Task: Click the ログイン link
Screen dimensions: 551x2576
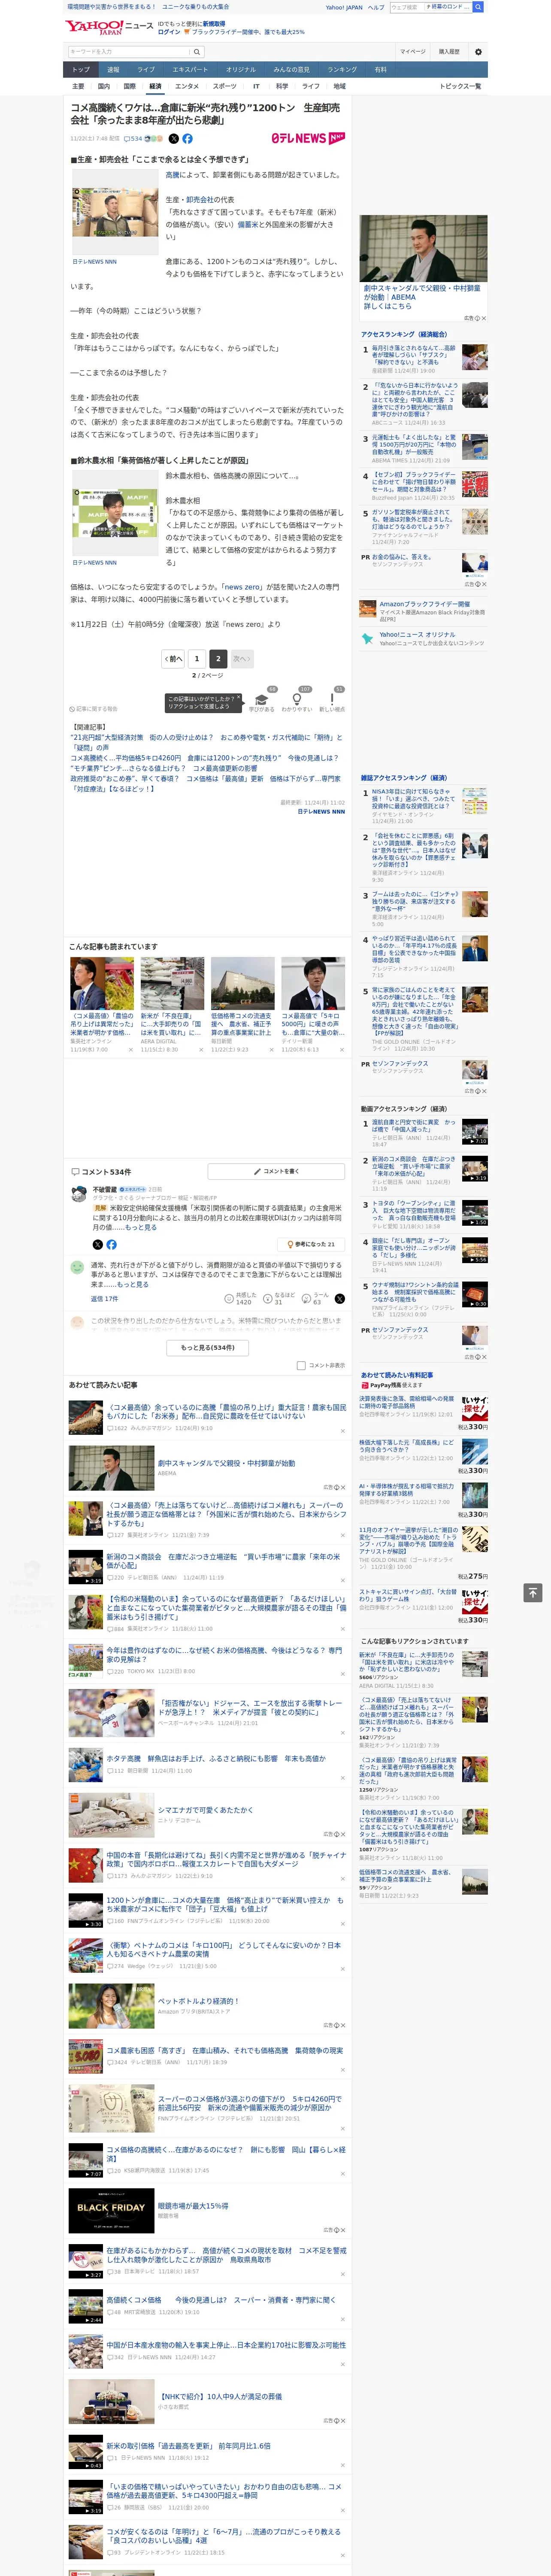Action: pos(169,32)
